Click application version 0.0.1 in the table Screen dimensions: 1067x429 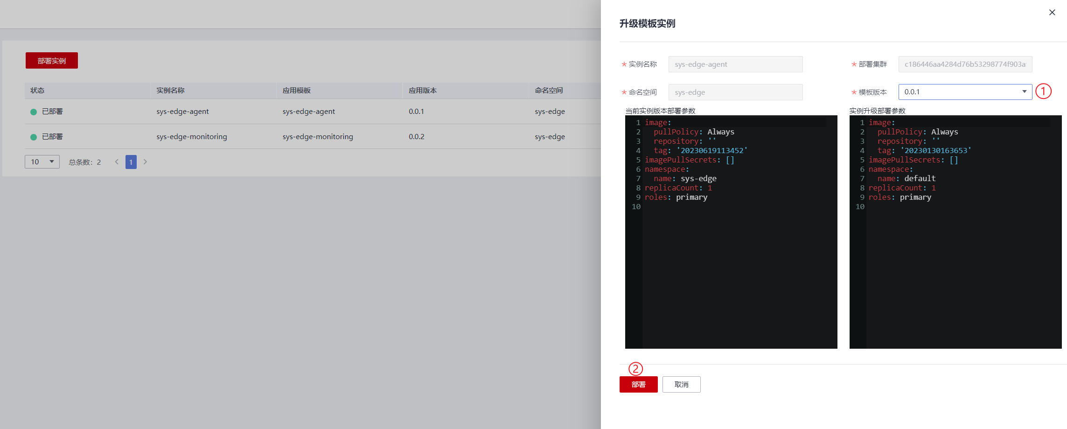coord(417,112)
